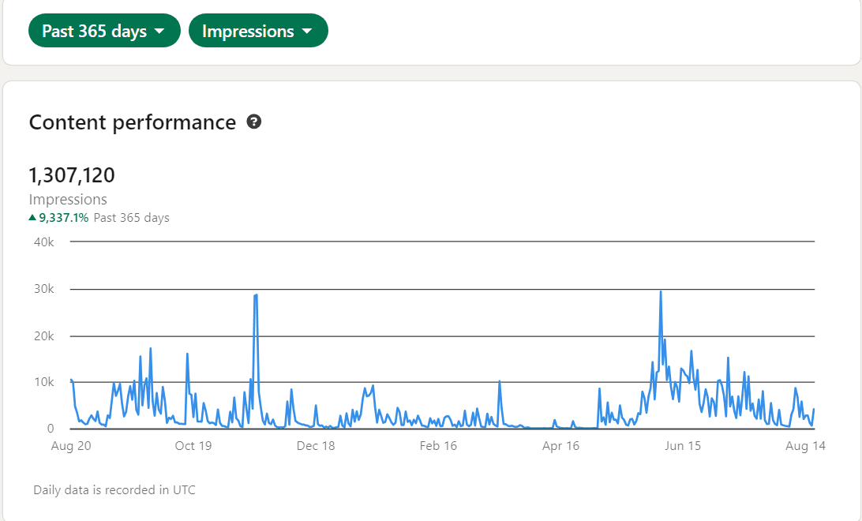Click the green up-triangle growth indicator
Image resolution: width=862 pixels, height=521 pixels.
click(32, 218)
